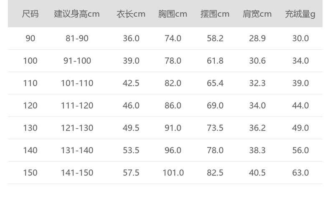Click the 28.9 shoulder width cell
The height and width of the screenshot is (202, 330).
pos(257,38)
